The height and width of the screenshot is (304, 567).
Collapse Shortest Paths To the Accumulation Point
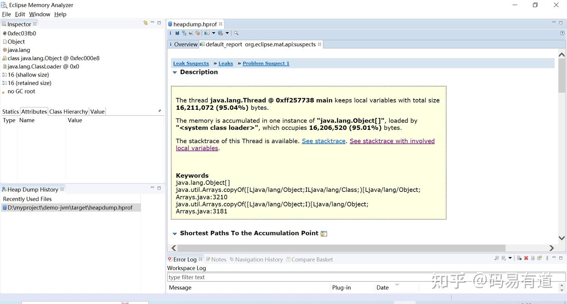(175, 234)
